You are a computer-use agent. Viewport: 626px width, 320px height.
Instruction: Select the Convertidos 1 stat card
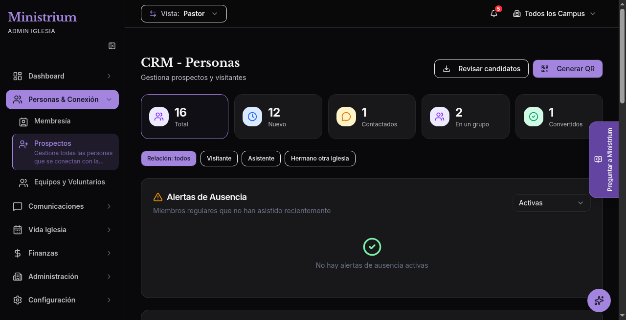(x=559, y=117)
